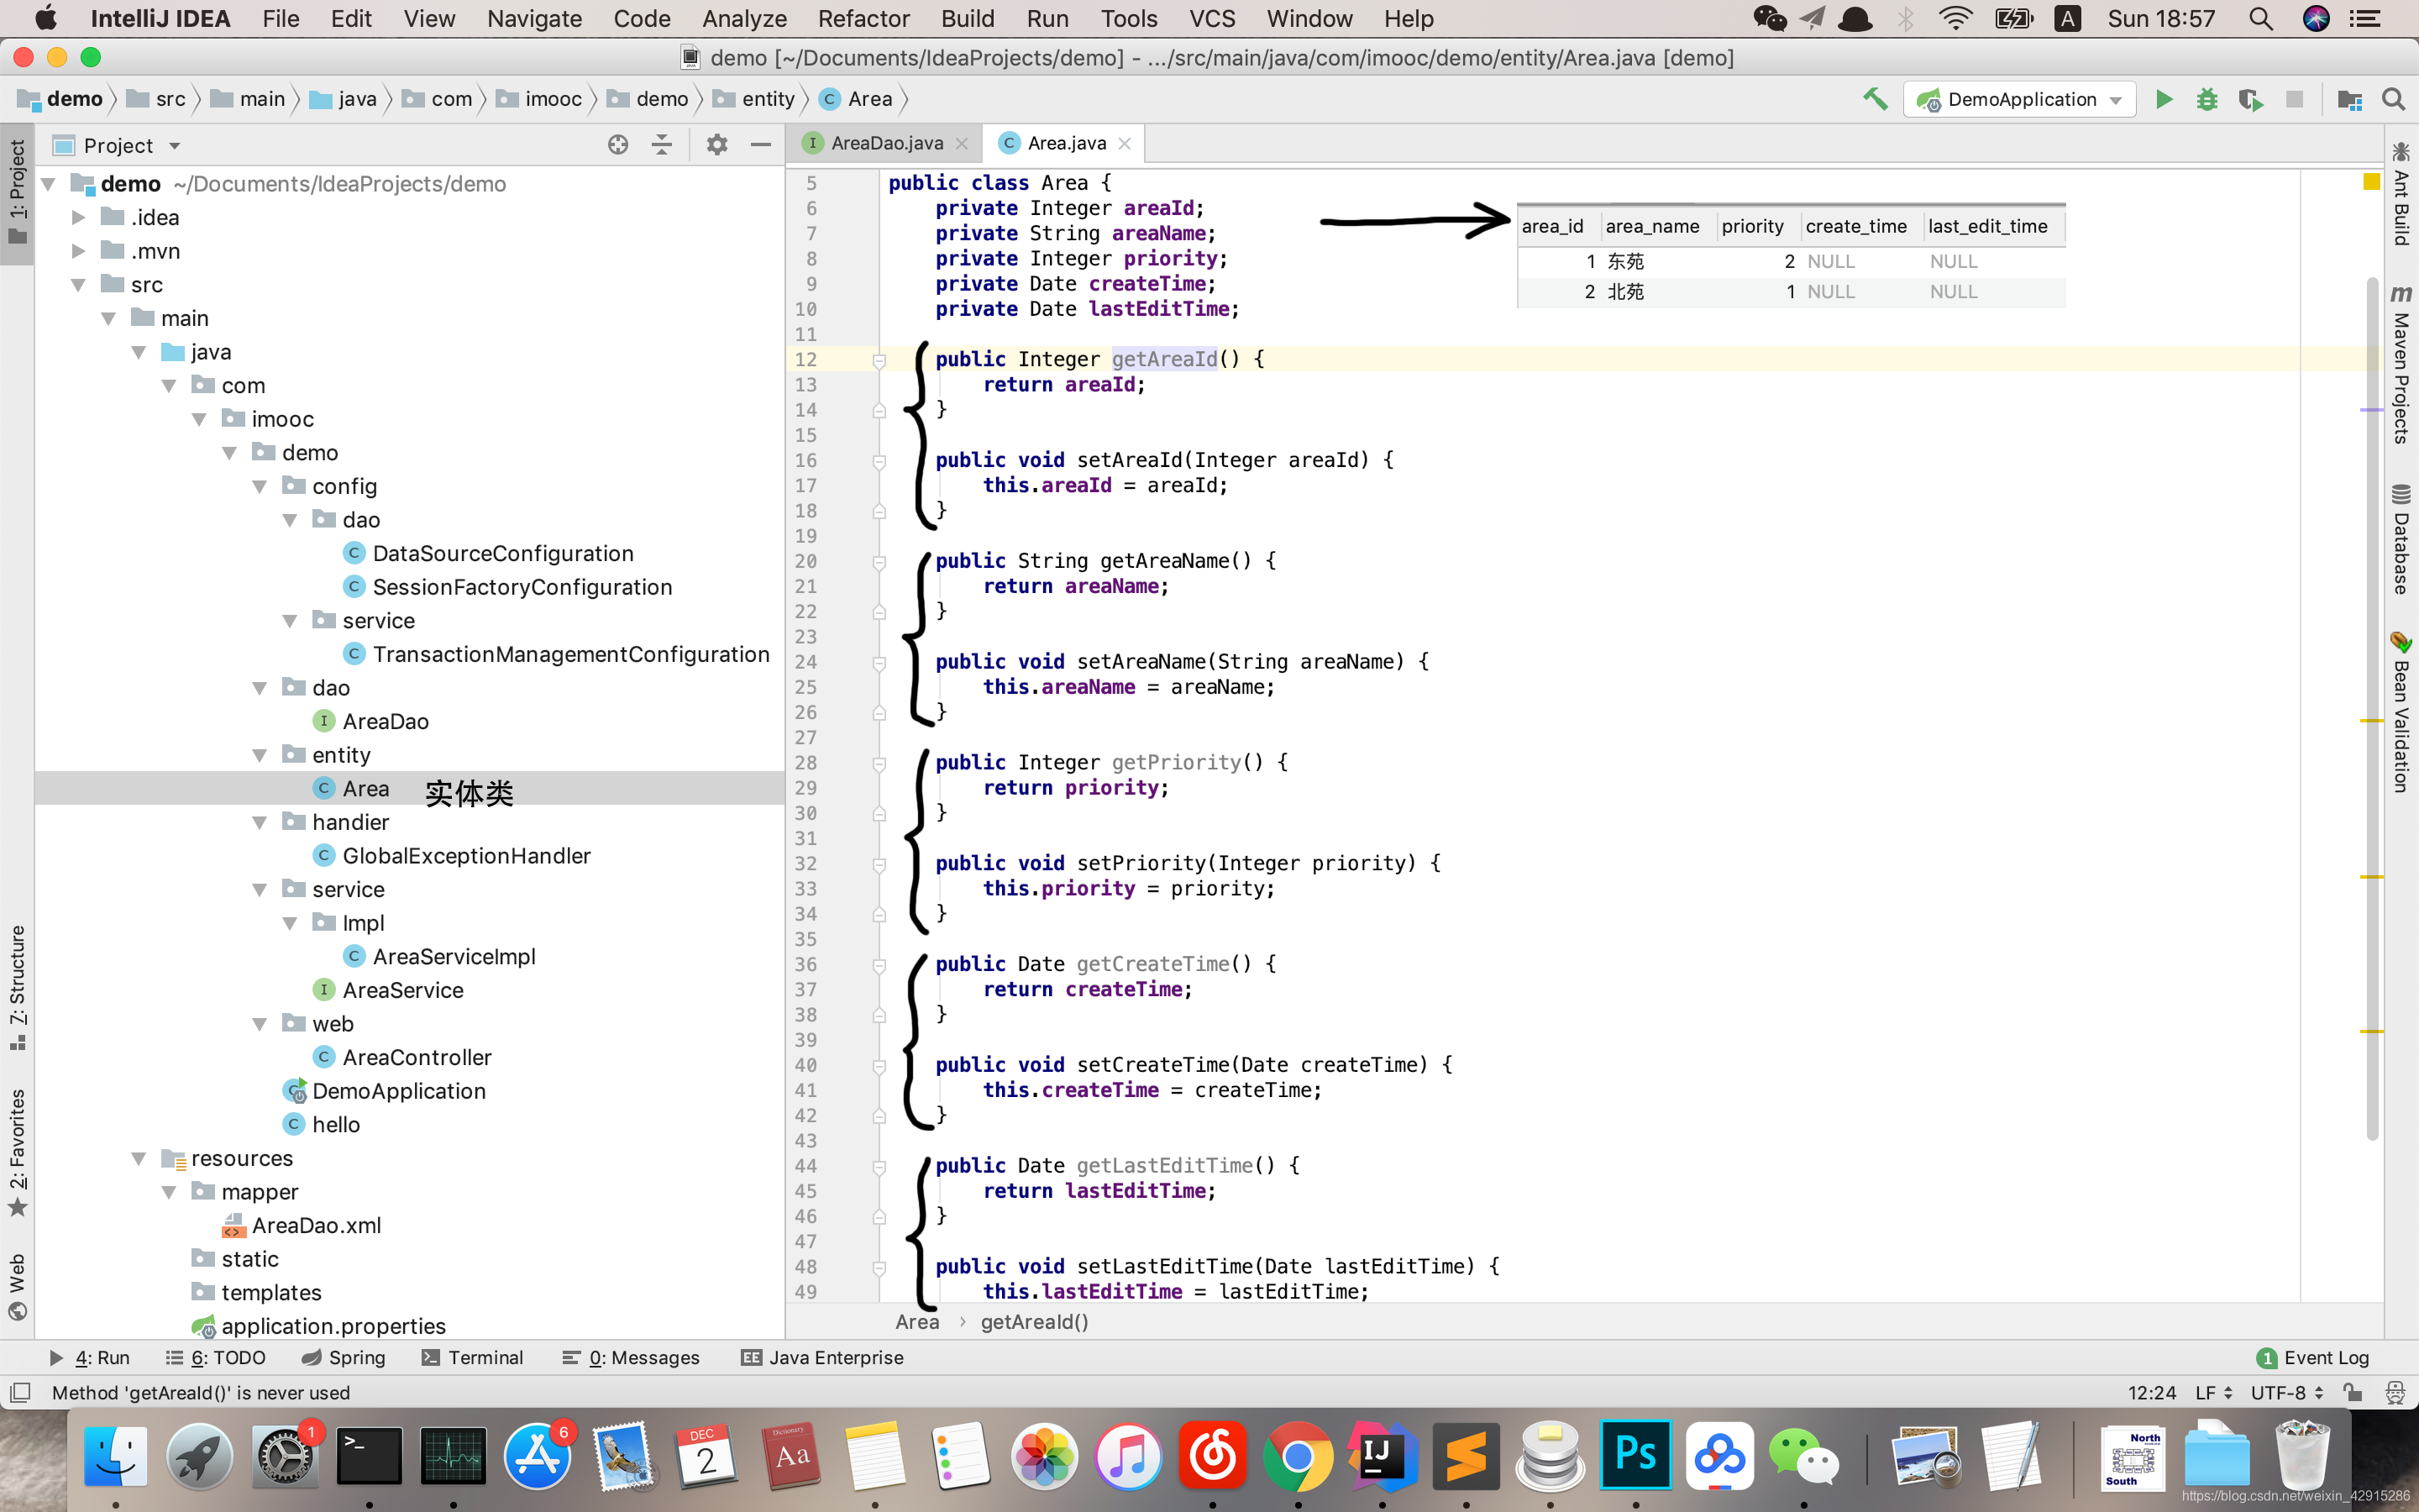This screenshot has width=2419, height=1512.
Task: Open the Event Log
Action: coord(2313,1357)
